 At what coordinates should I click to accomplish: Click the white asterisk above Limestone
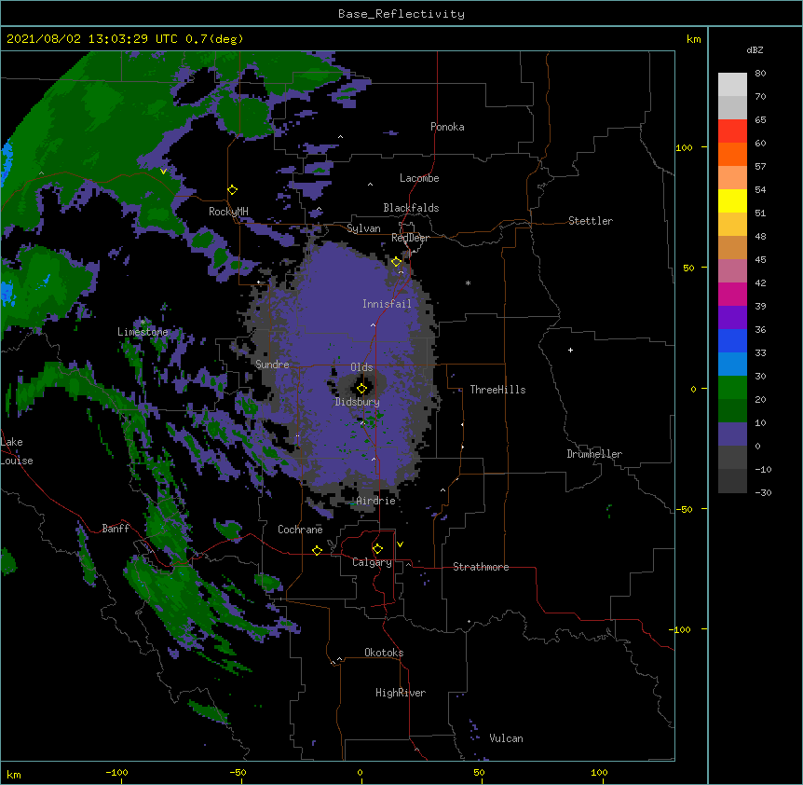tap(143, 323)
